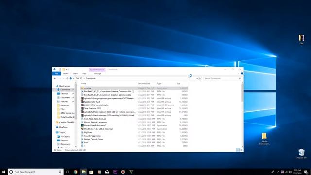The image size is (311, 175).
Task: Select the HandBrake installer file icon
Action: tap(82, 129)
